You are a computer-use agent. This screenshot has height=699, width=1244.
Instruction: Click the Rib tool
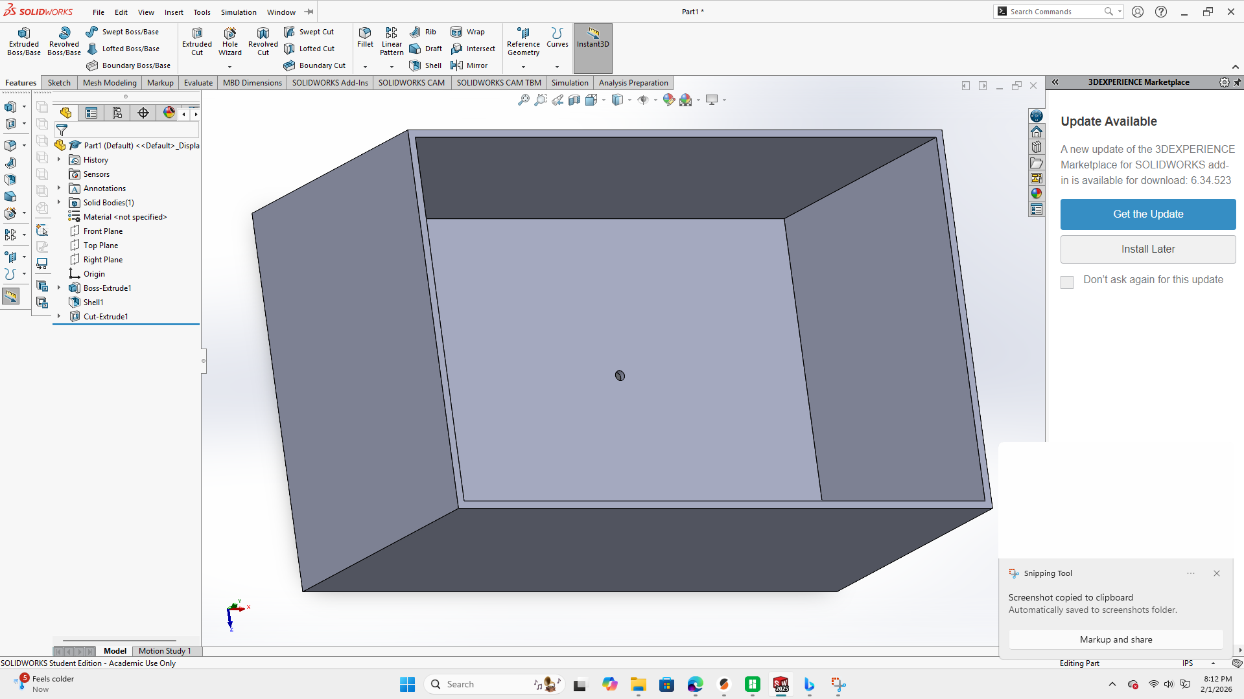point(423,32)
